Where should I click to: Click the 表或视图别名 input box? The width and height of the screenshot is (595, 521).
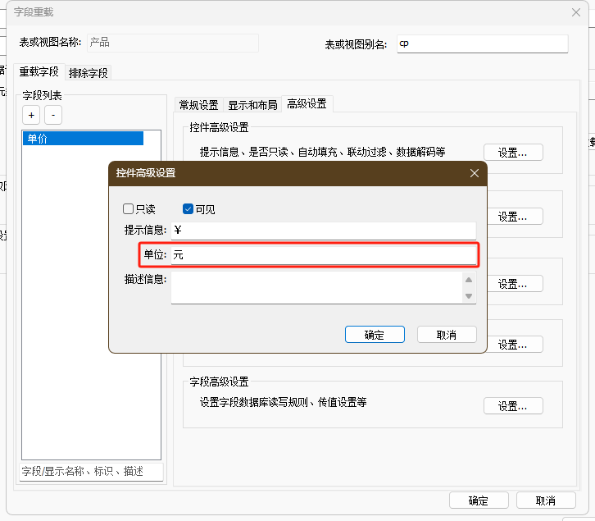(x=481, y=43)
